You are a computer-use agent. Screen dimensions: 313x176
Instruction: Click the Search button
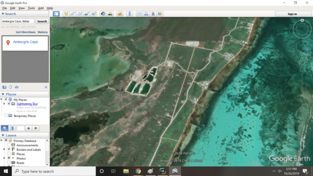tap(42, 21)
